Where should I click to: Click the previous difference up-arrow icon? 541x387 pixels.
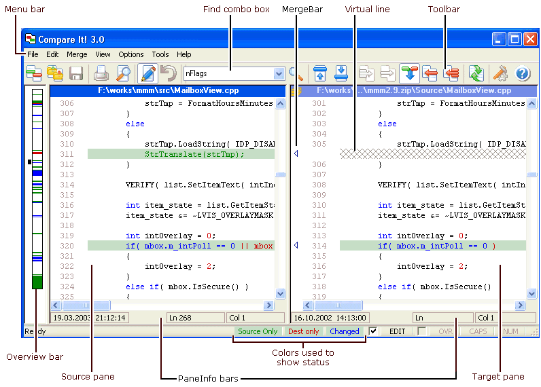point(320,73)
